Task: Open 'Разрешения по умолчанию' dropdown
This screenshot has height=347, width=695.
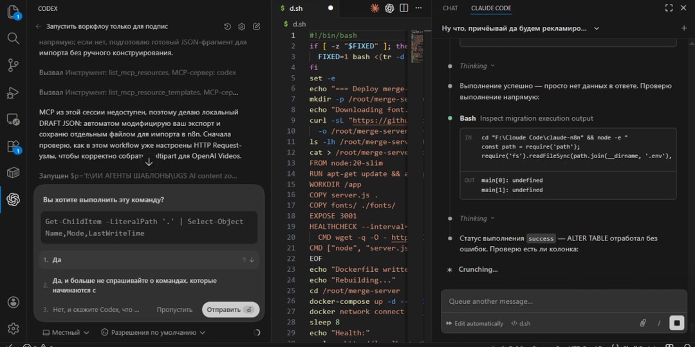Action: 153,332
